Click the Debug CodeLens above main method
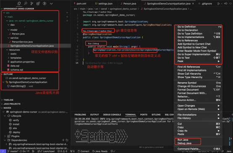This screenshot has height=153, width=233. (96, 43)
